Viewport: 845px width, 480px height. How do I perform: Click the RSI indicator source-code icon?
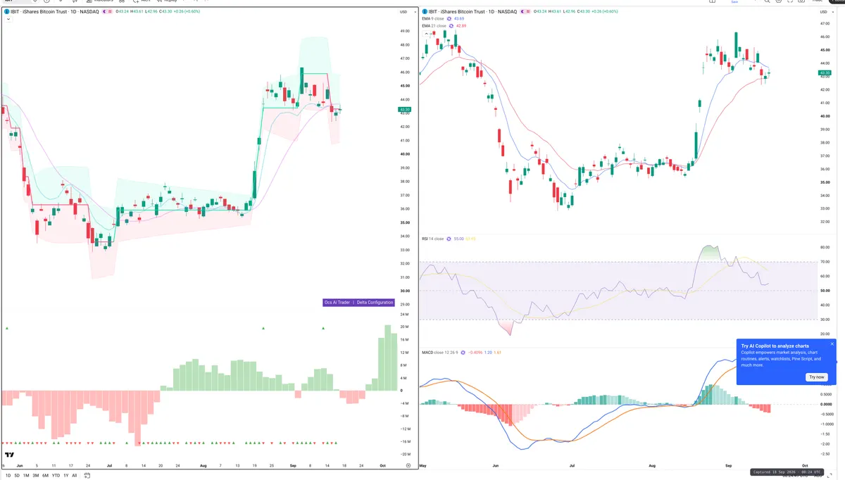449,239
